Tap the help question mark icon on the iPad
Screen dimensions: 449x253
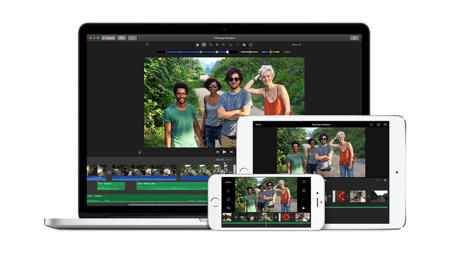[x=371, y=124]
